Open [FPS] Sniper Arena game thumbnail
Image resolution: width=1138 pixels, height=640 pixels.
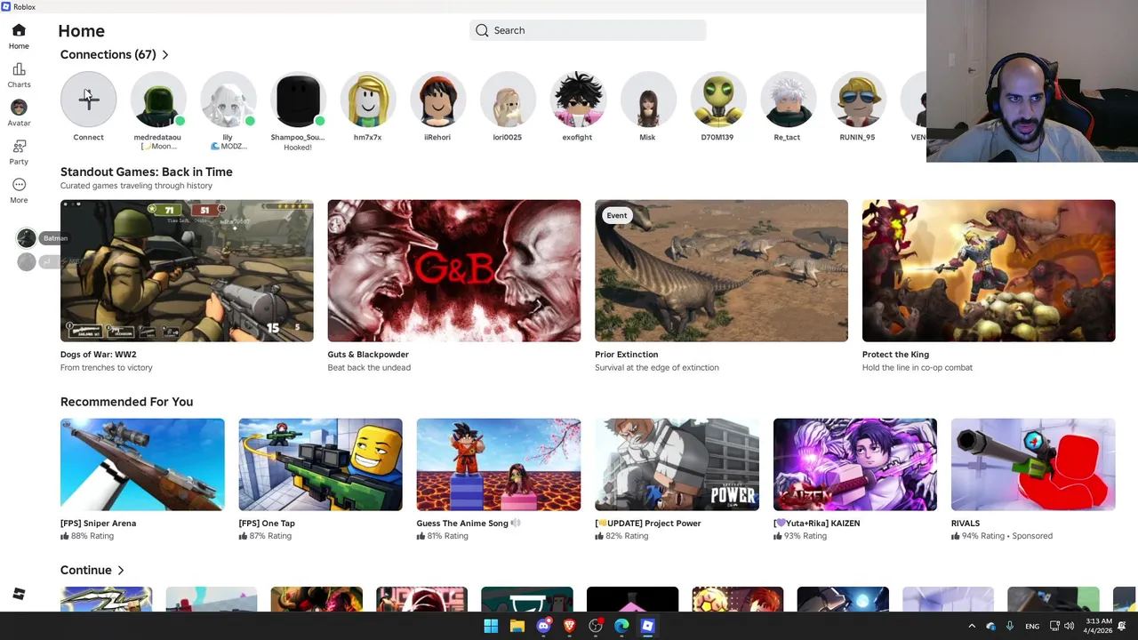click(x=142, y=464)
